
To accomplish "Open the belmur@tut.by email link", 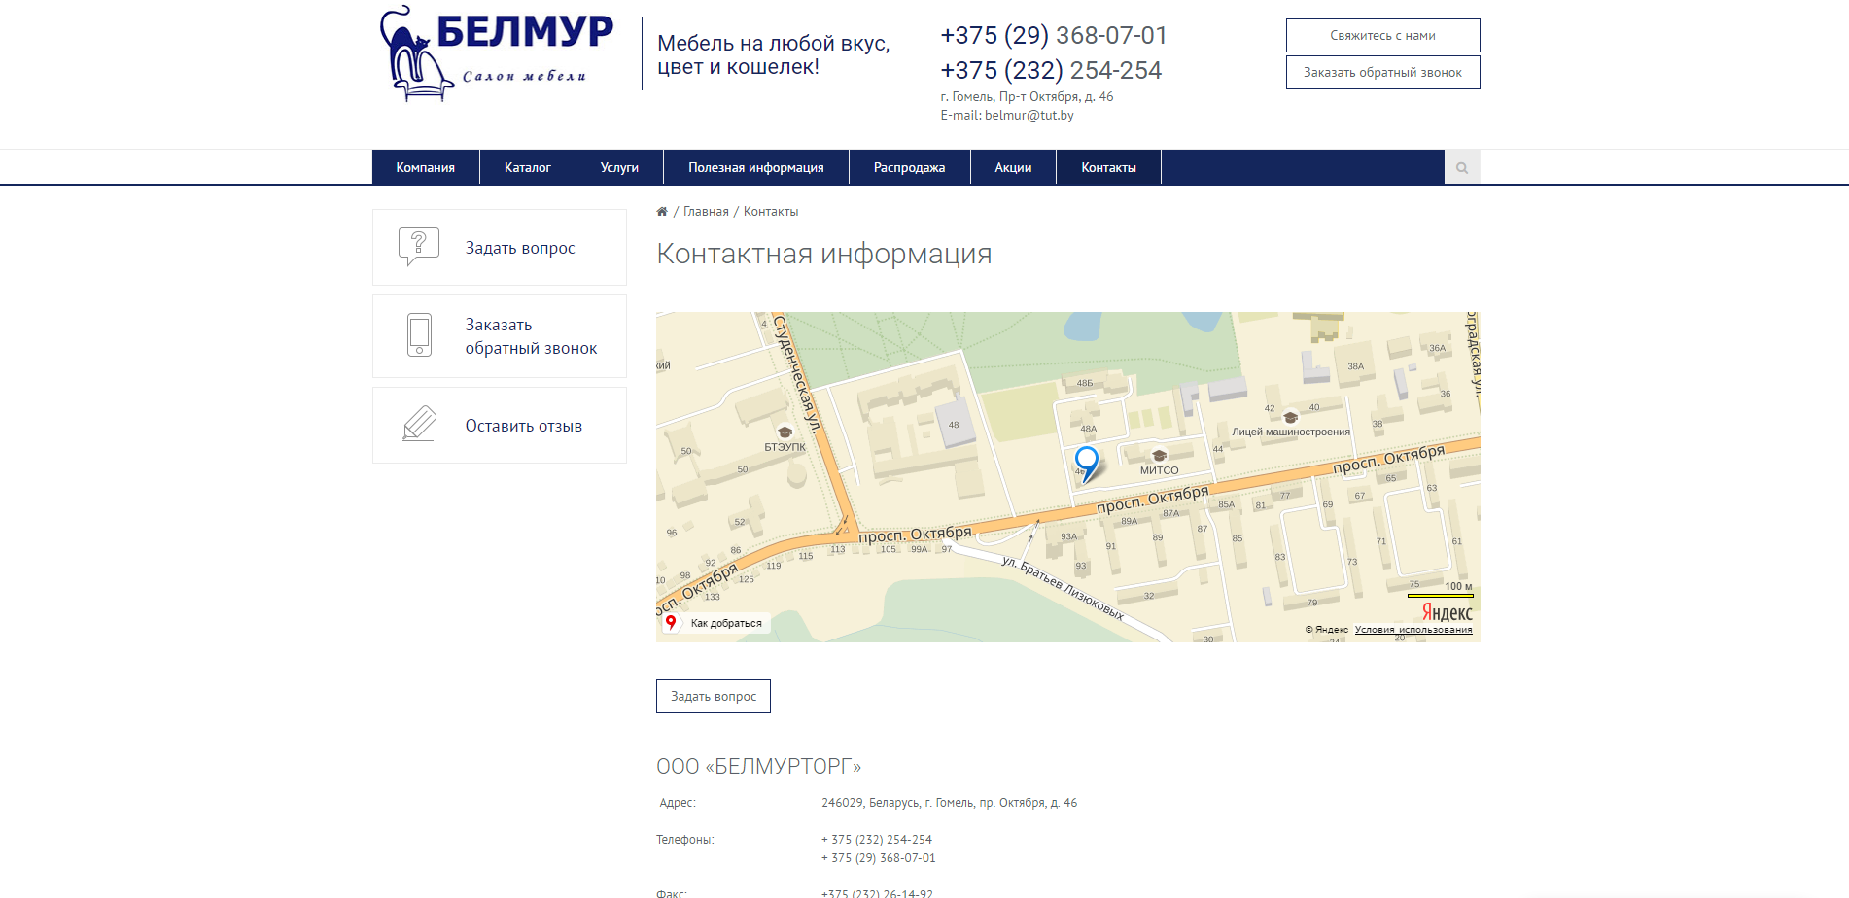I will [x=1029, y=115].
